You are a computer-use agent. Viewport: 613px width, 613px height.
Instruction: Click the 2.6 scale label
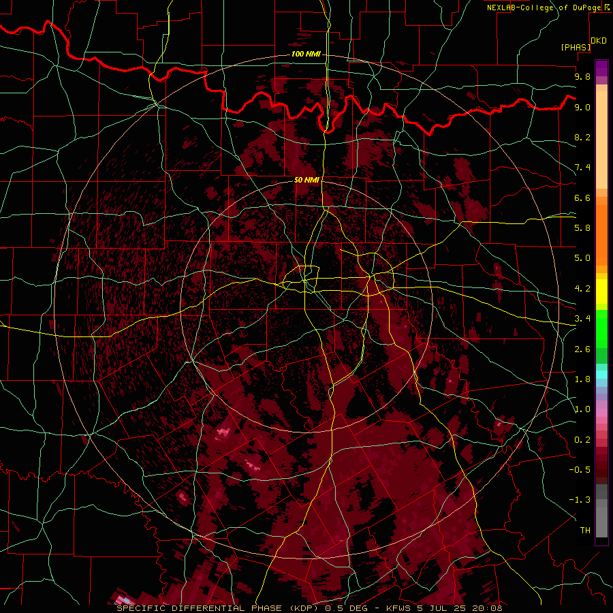[582, 349]
